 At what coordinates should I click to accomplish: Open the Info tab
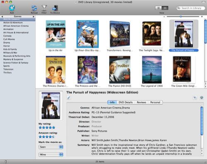pyautogui.click(x=112, y=102)
